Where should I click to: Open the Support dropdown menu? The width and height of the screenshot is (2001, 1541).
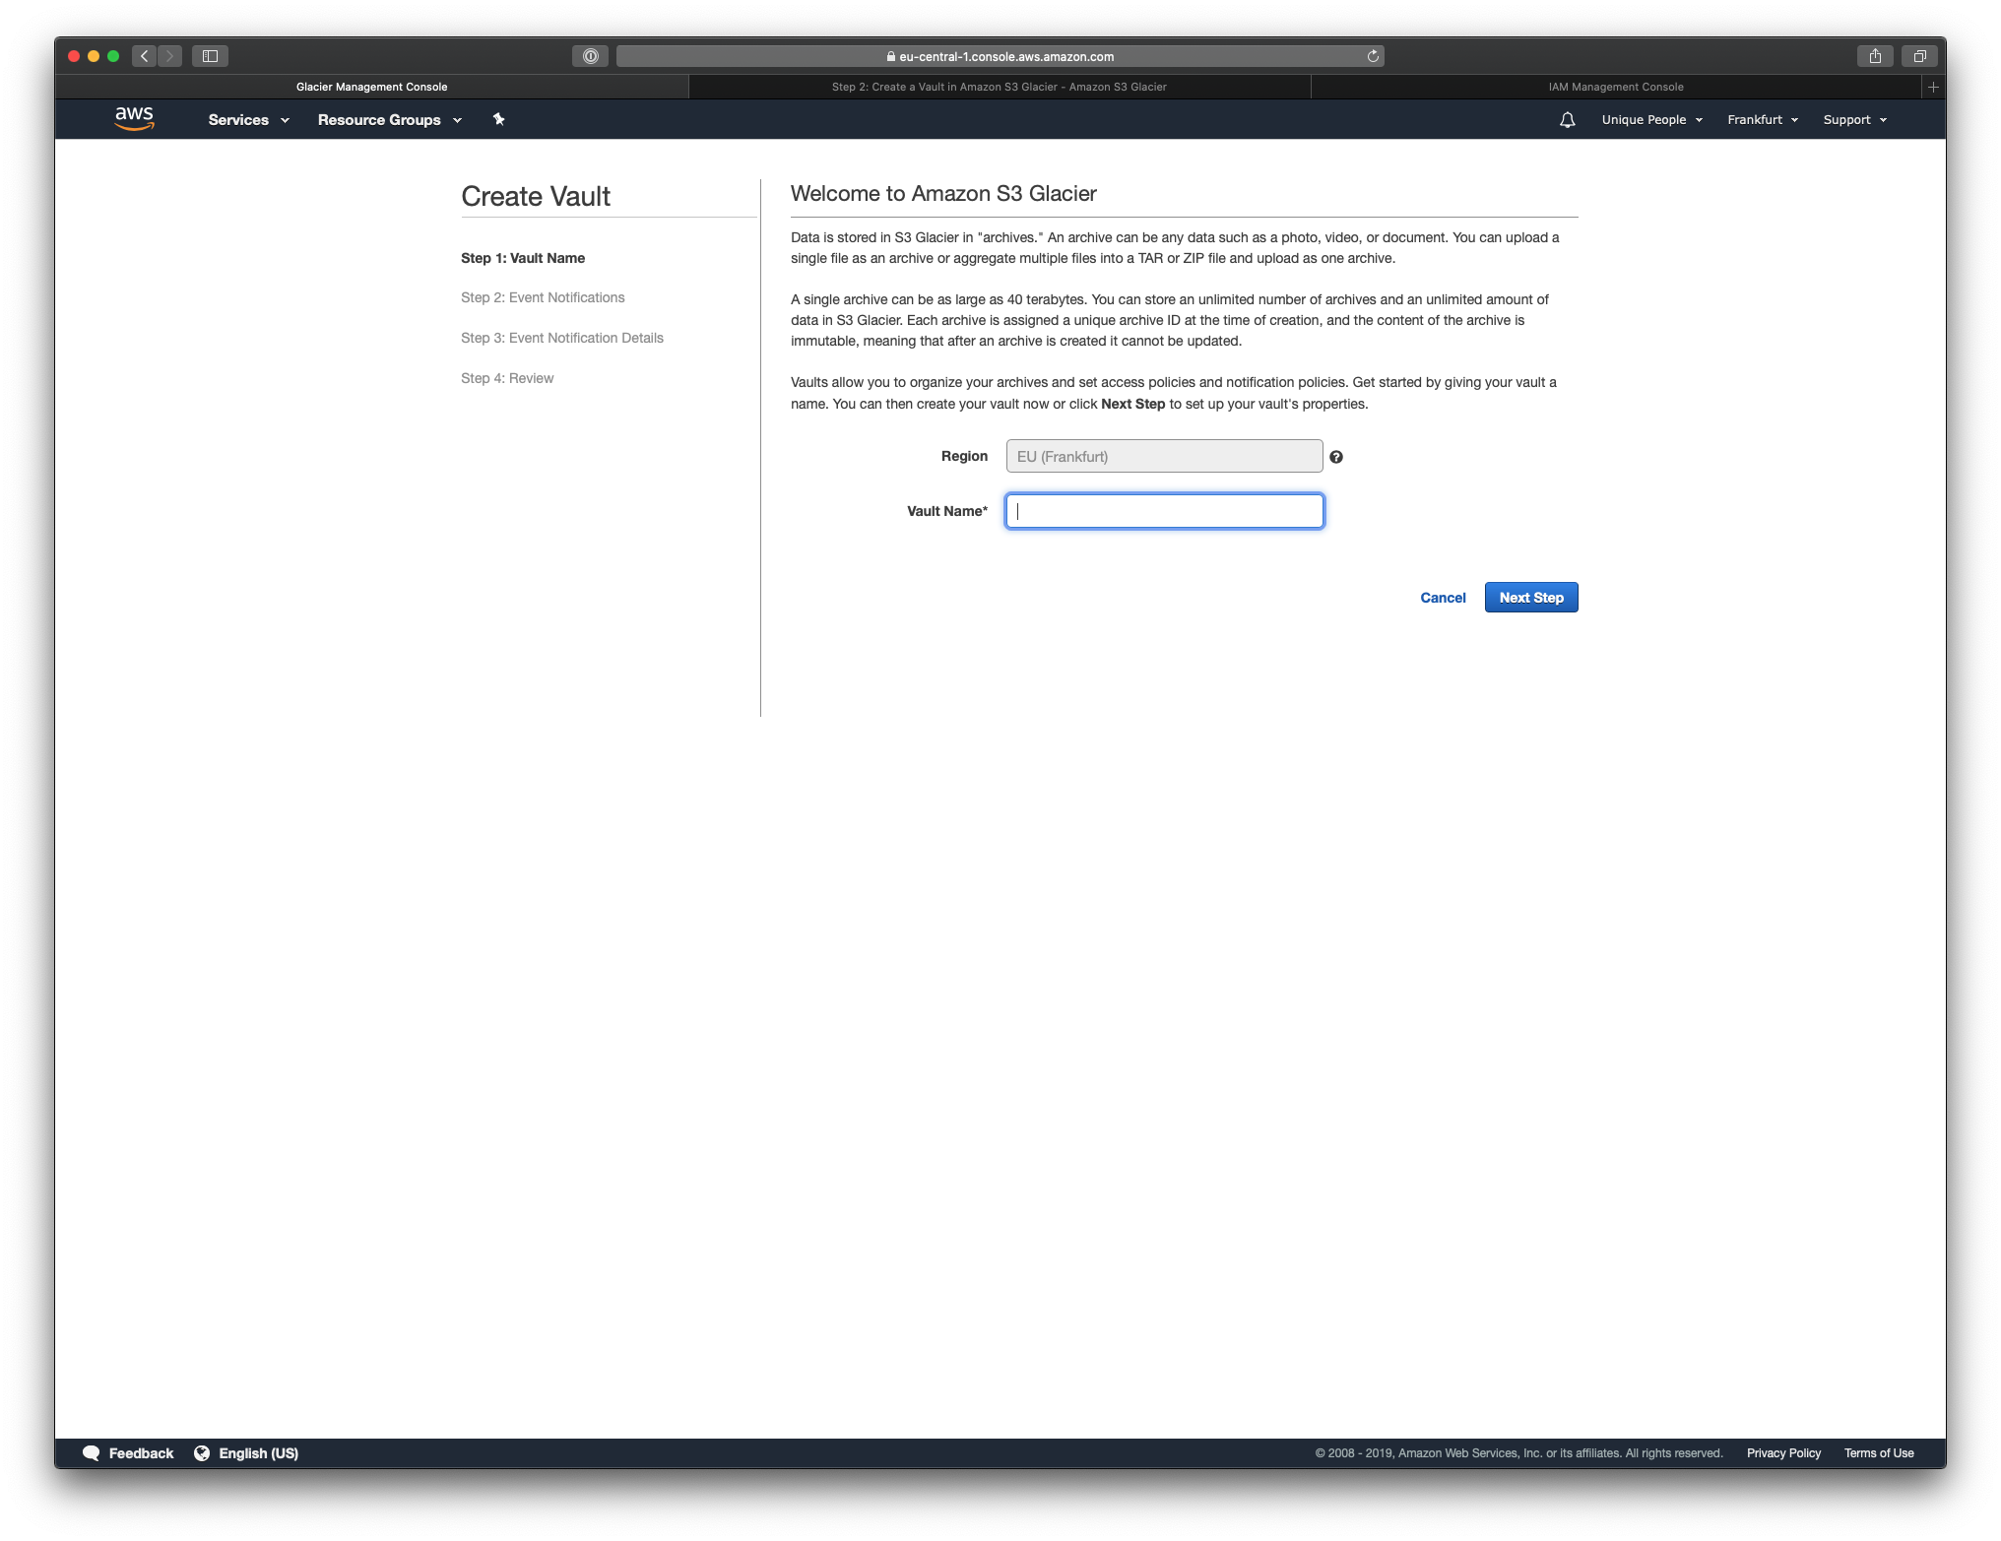coord(1854,120)
